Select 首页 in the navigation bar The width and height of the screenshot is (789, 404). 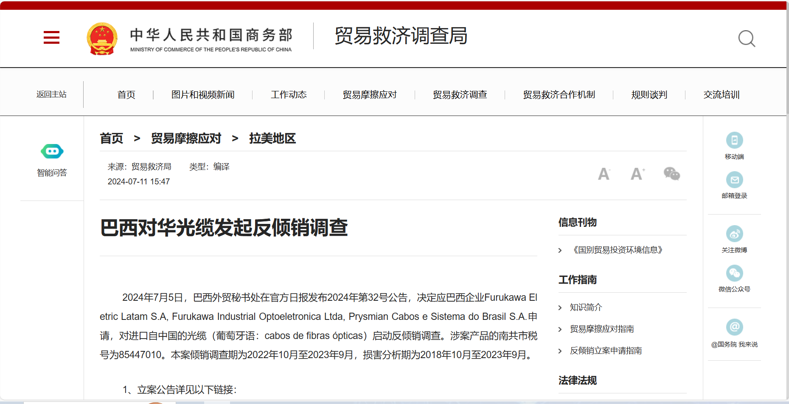(126, 95)
